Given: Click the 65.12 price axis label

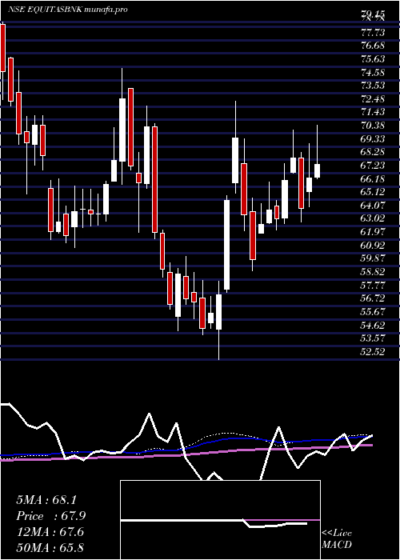Looking at the screenshot, I should coord(373,192).
